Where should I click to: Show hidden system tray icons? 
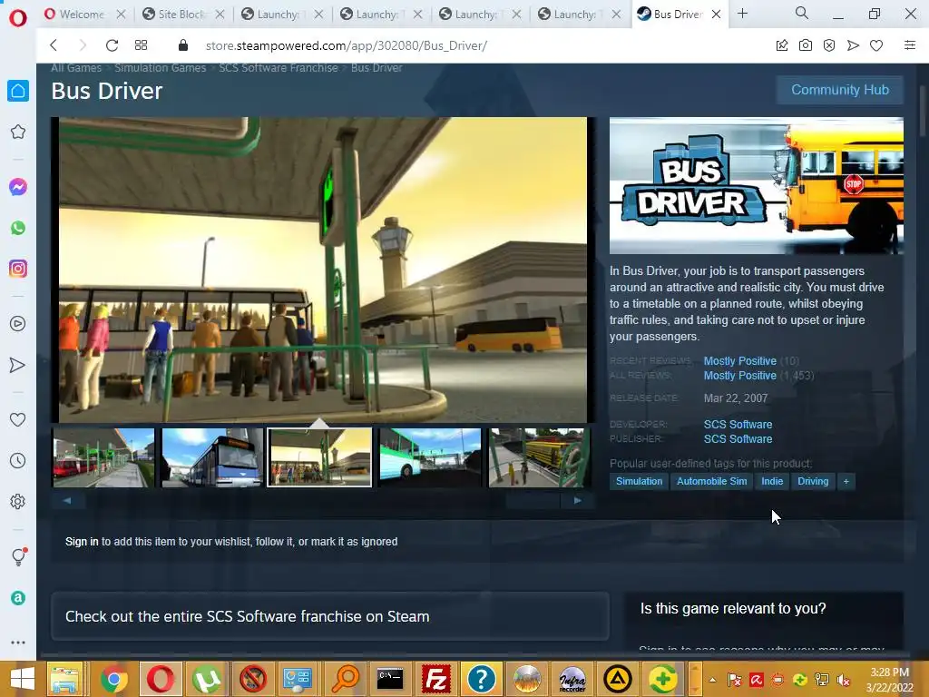pyautogui.click(x=713, y=680)
